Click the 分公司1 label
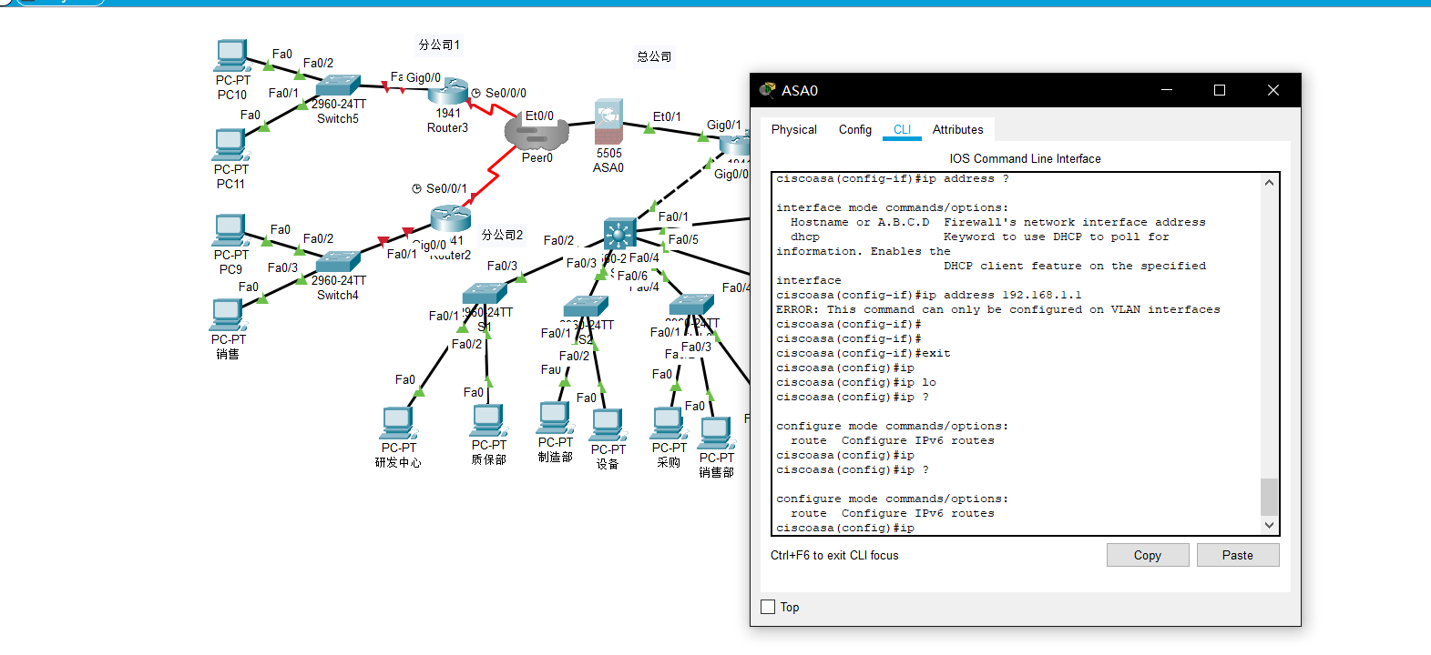 pos(439,45)
